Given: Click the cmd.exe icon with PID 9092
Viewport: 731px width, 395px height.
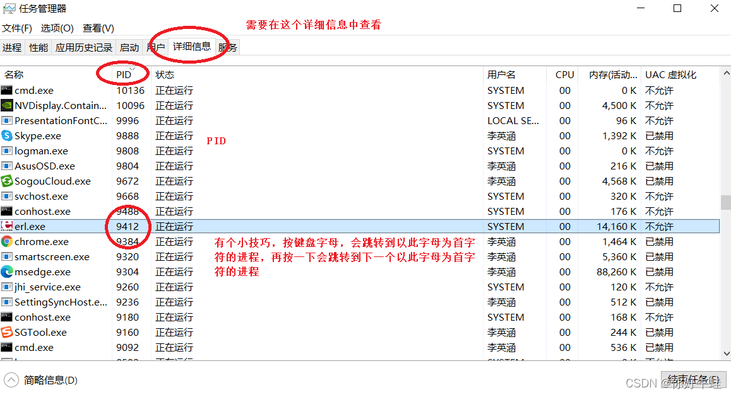Looking at the screenshot, I should tap(6, 348).
